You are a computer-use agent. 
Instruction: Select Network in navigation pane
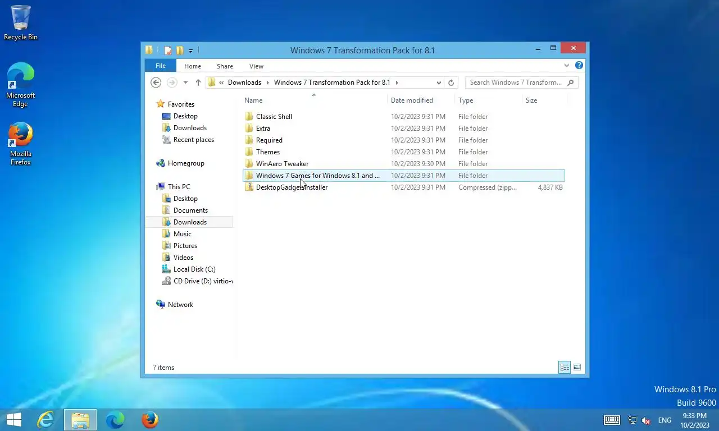(x=180, y=305)
